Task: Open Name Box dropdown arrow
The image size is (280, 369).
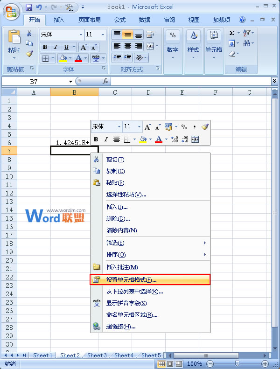Action: 70,82
